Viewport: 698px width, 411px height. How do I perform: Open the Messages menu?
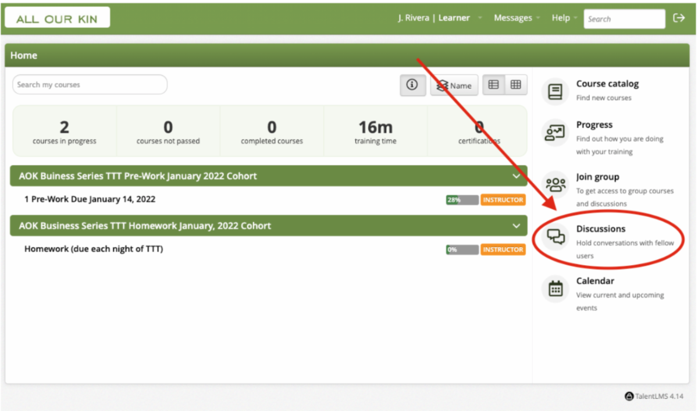(x=515, y=18)
